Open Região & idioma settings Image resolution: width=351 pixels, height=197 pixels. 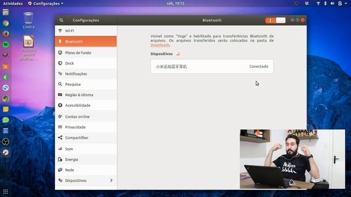(86, 95)
